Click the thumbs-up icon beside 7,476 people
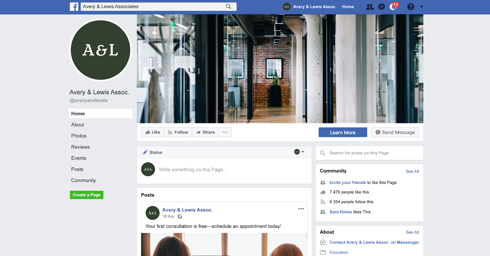490x256 pixels. (323, 192)
